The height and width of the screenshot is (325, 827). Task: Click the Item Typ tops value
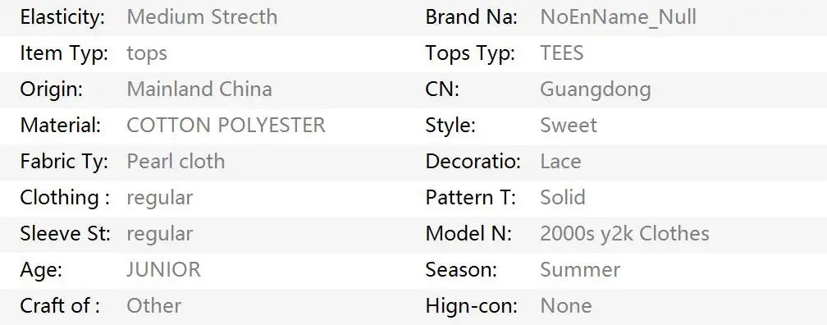(x=147, y=54)
